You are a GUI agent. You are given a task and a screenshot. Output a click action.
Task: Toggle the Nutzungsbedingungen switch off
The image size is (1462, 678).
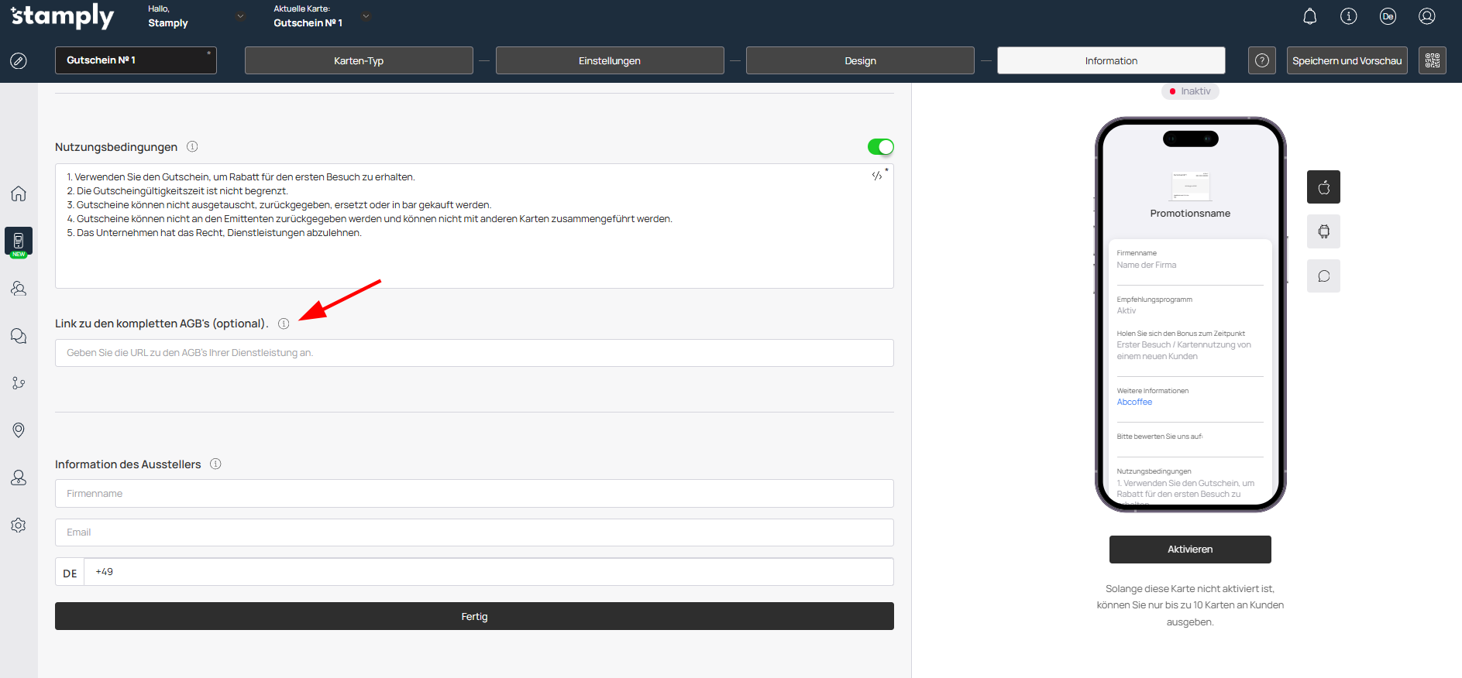click(880, 147)
